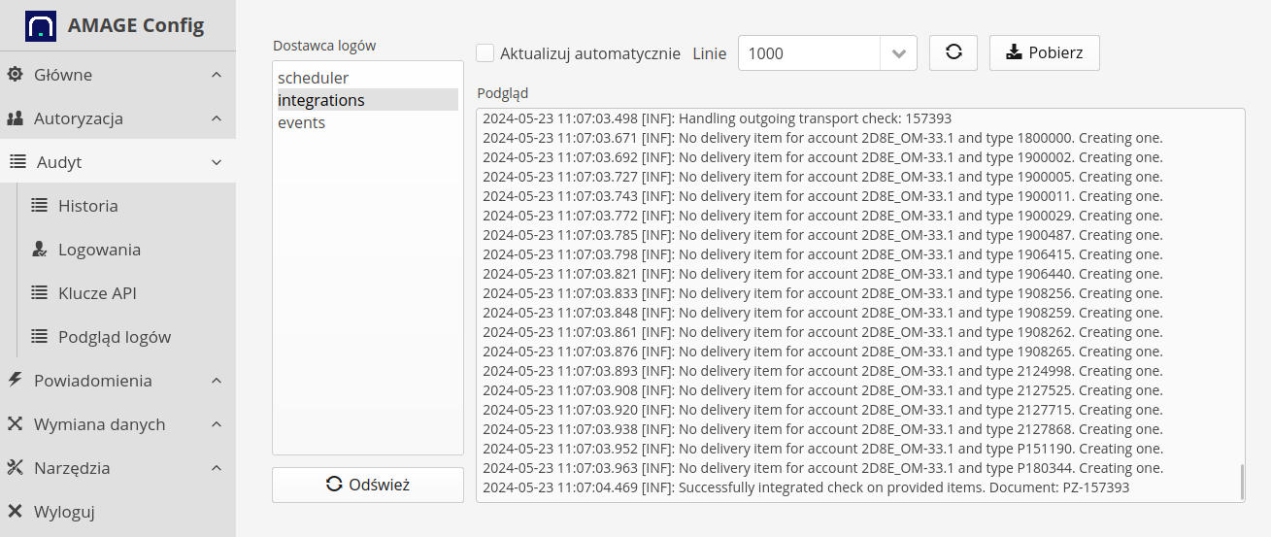Select the scheduler log provider
This screenshot has height=537, width=1271.
click(313, 78)
